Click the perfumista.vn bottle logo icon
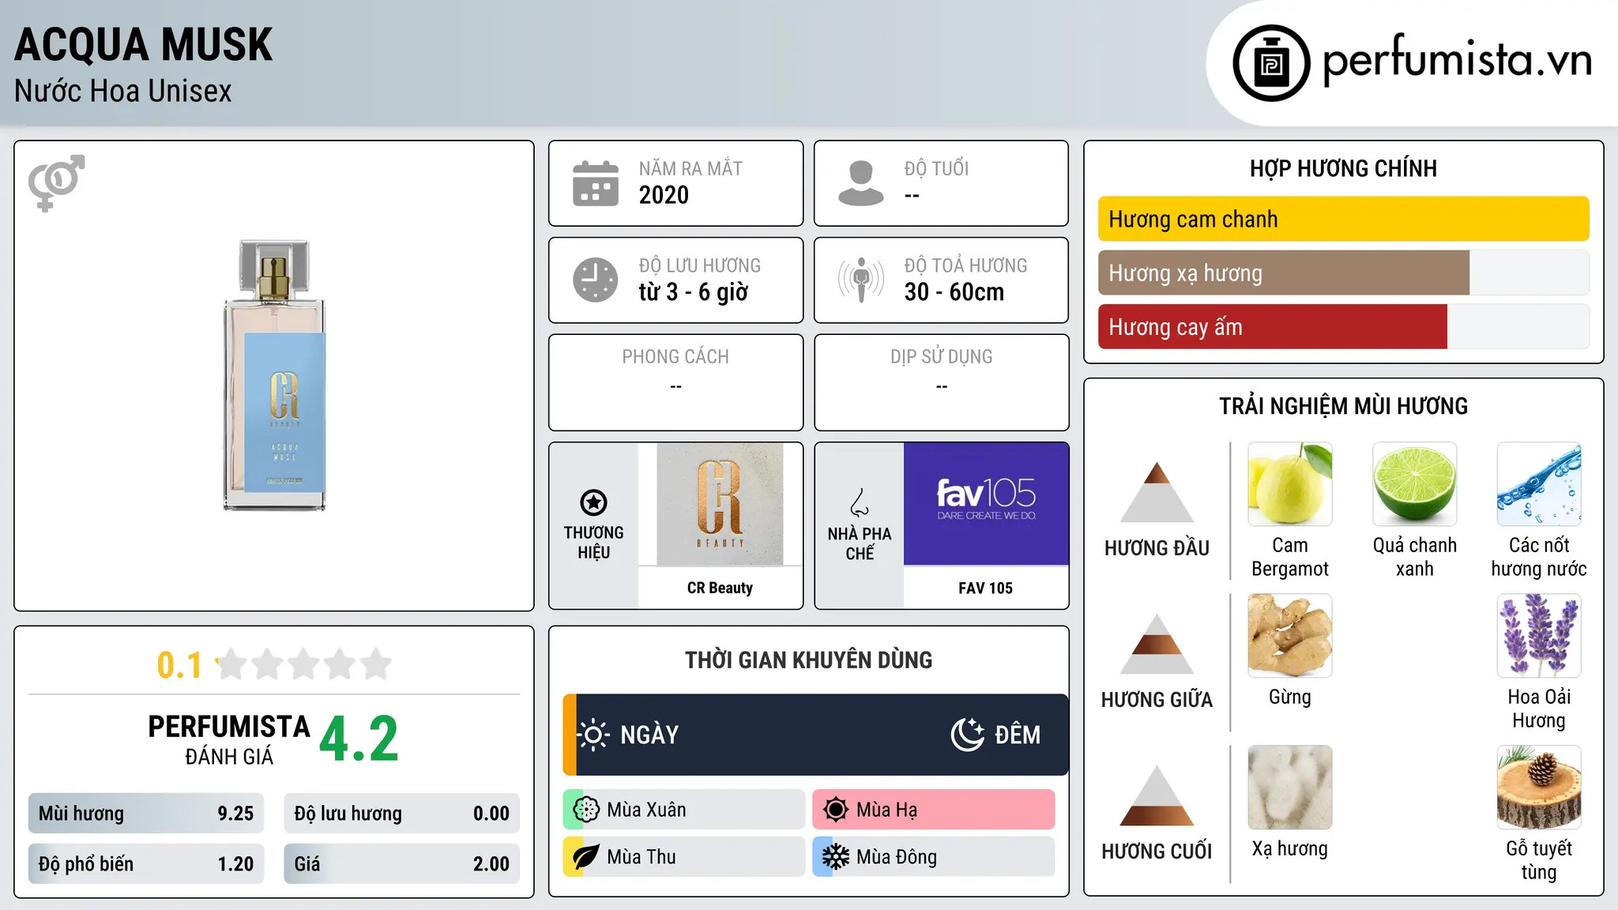The width and height of the screenshot is (1618, 910). pos(1271,63)
